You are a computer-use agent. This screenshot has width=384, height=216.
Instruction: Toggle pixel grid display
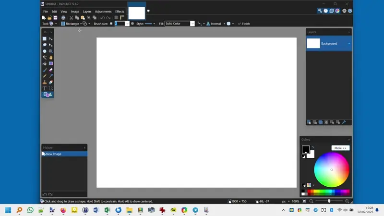(116, 18)
